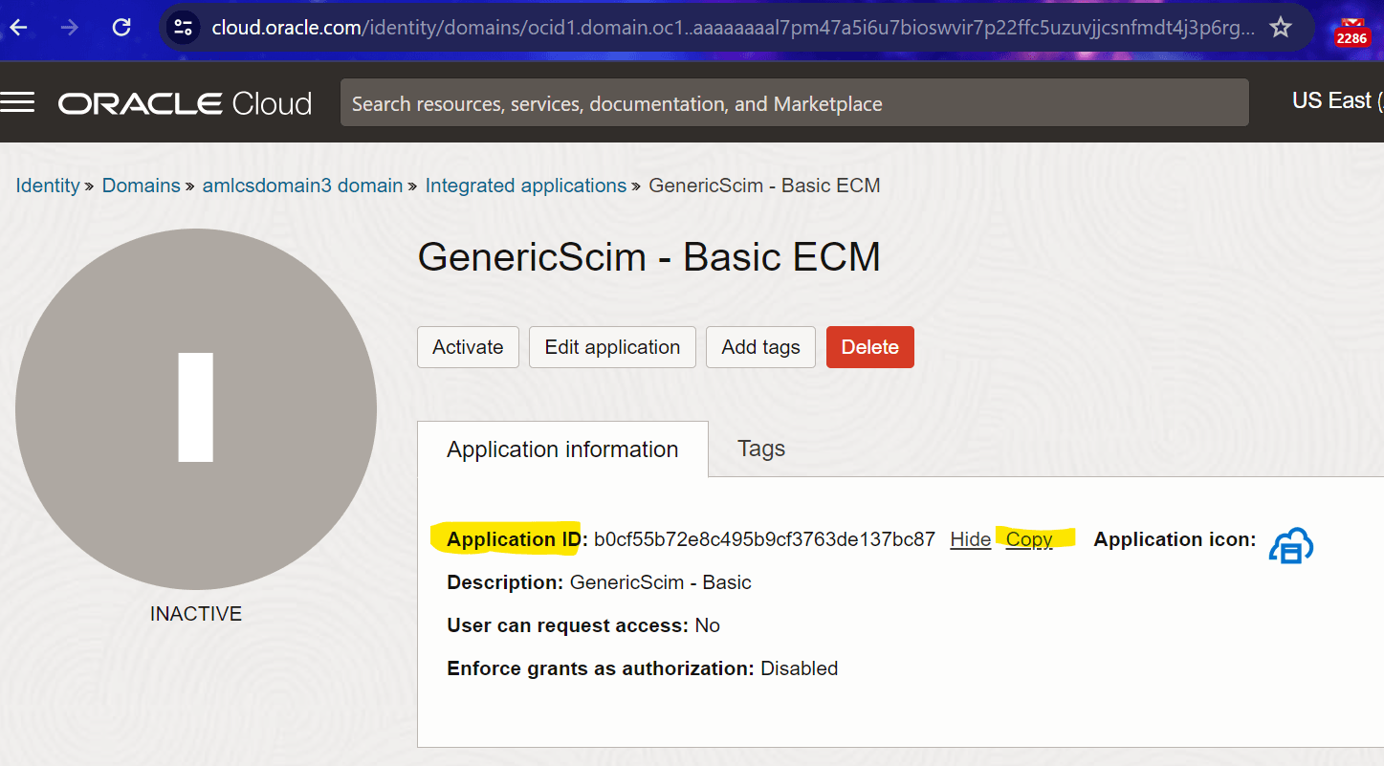Open site information icon in address bar
The width and height of the screenshot is (1384, 766).
click(184, 28)
